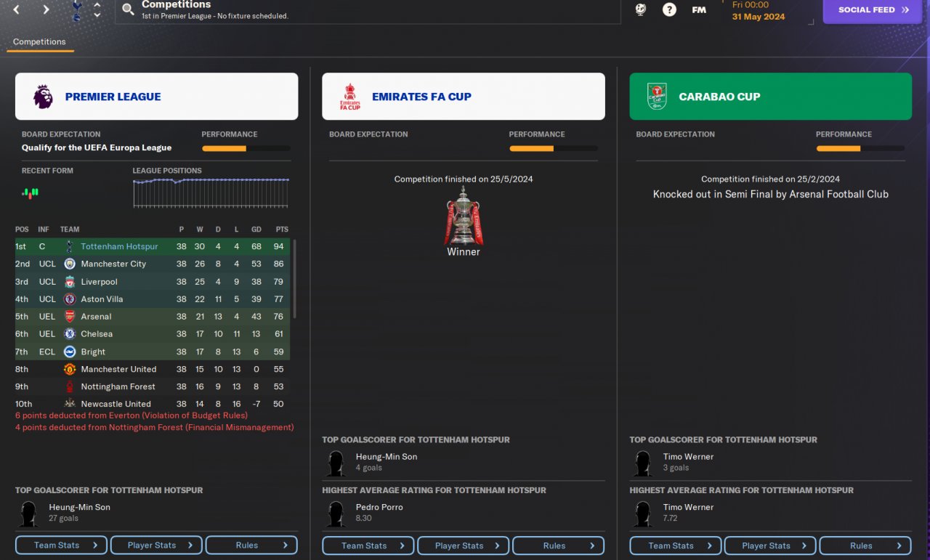This screenshot has width=930, height=560.
Task: Click the search magnifier icon
Action: (128, 9)
